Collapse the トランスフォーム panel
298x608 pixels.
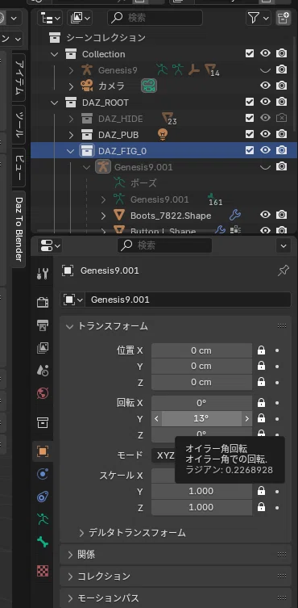click(69, 326)
